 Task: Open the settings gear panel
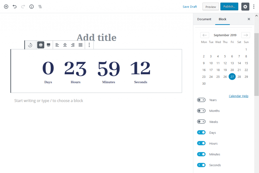point(245,7)
